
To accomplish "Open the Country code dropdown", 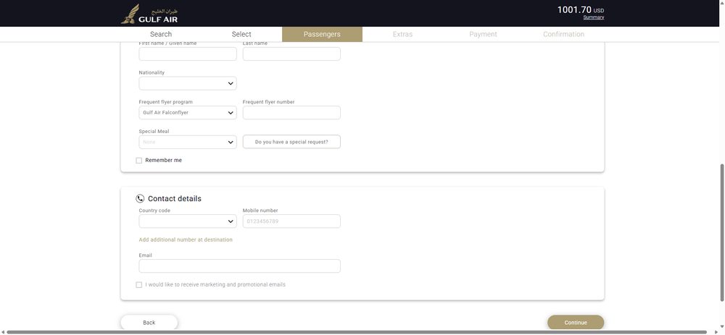I will [188, 221].
